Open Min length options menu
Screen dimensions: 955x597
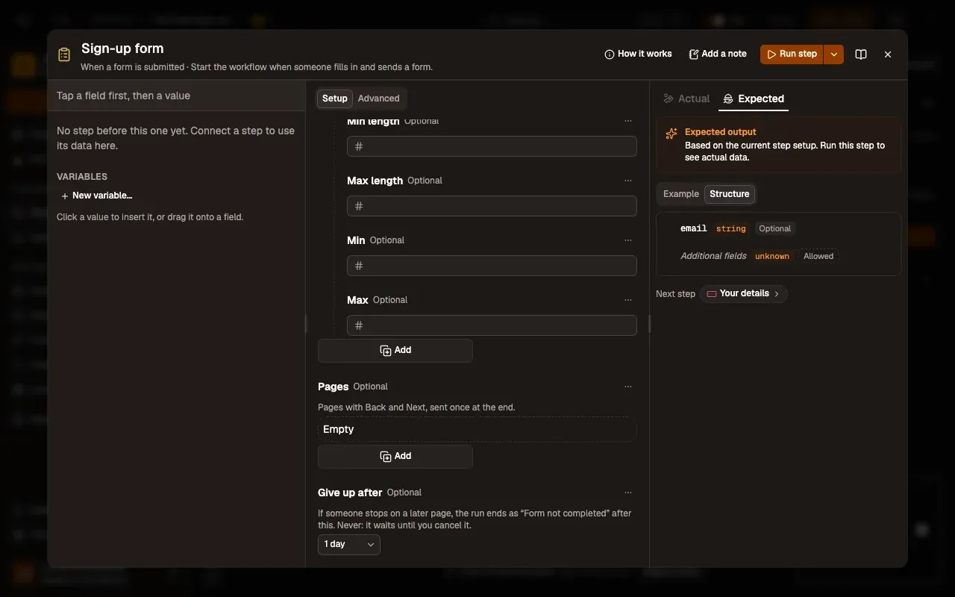pyautogui.click(x=628, y=121)
